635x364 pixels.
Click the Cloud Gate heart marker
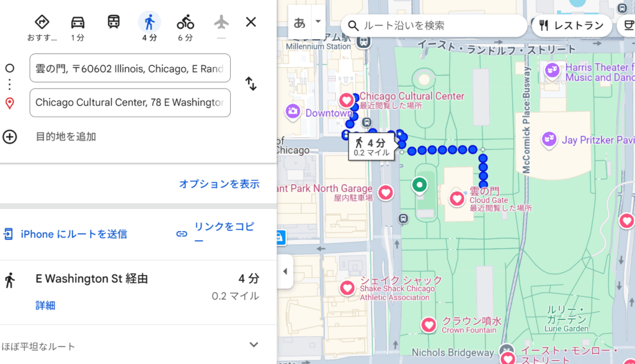click(457, 198)
